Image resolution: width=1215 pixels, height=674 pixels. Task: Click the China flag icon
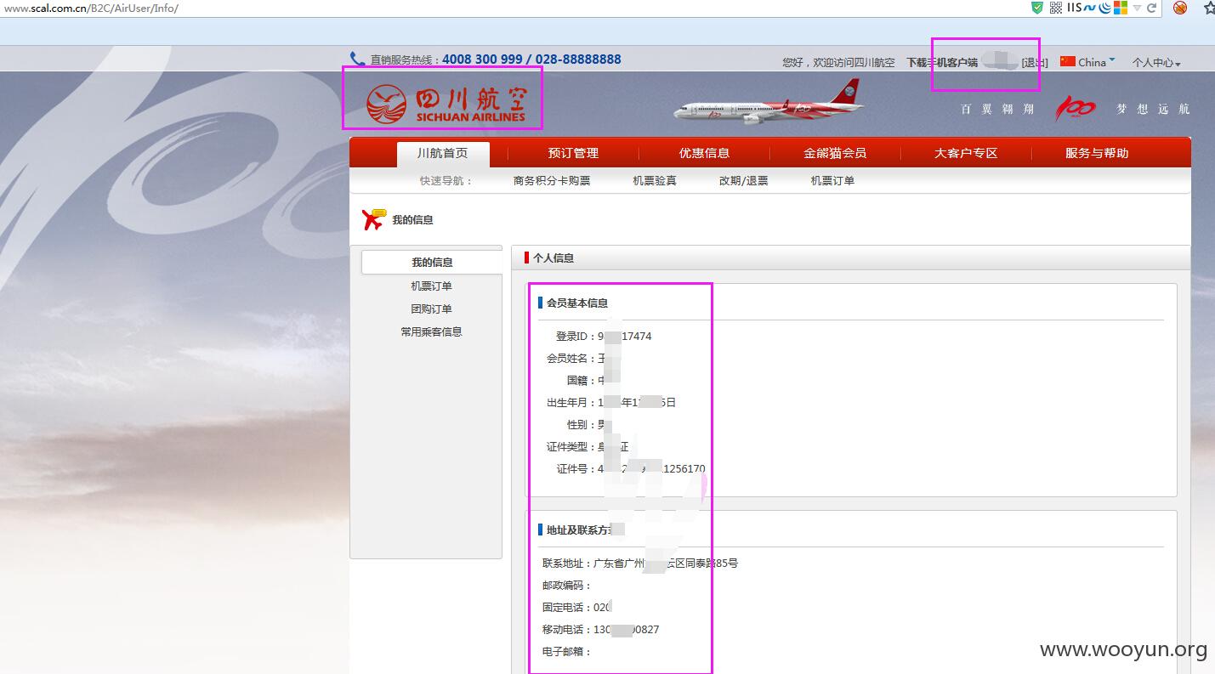(x=1068, y=61)
